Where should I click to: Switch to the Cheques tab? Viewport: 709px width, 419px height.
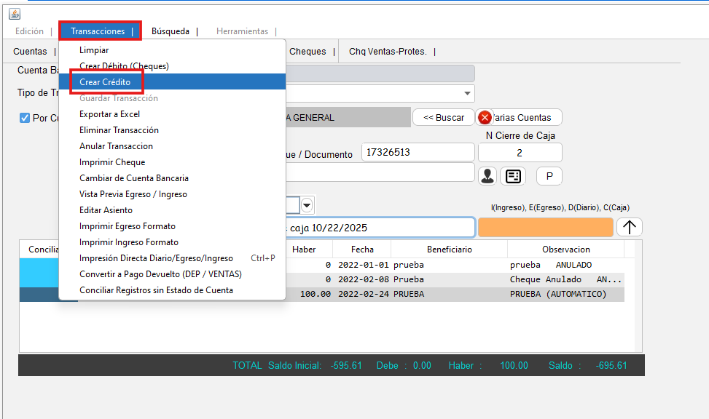tap(308, 52)
